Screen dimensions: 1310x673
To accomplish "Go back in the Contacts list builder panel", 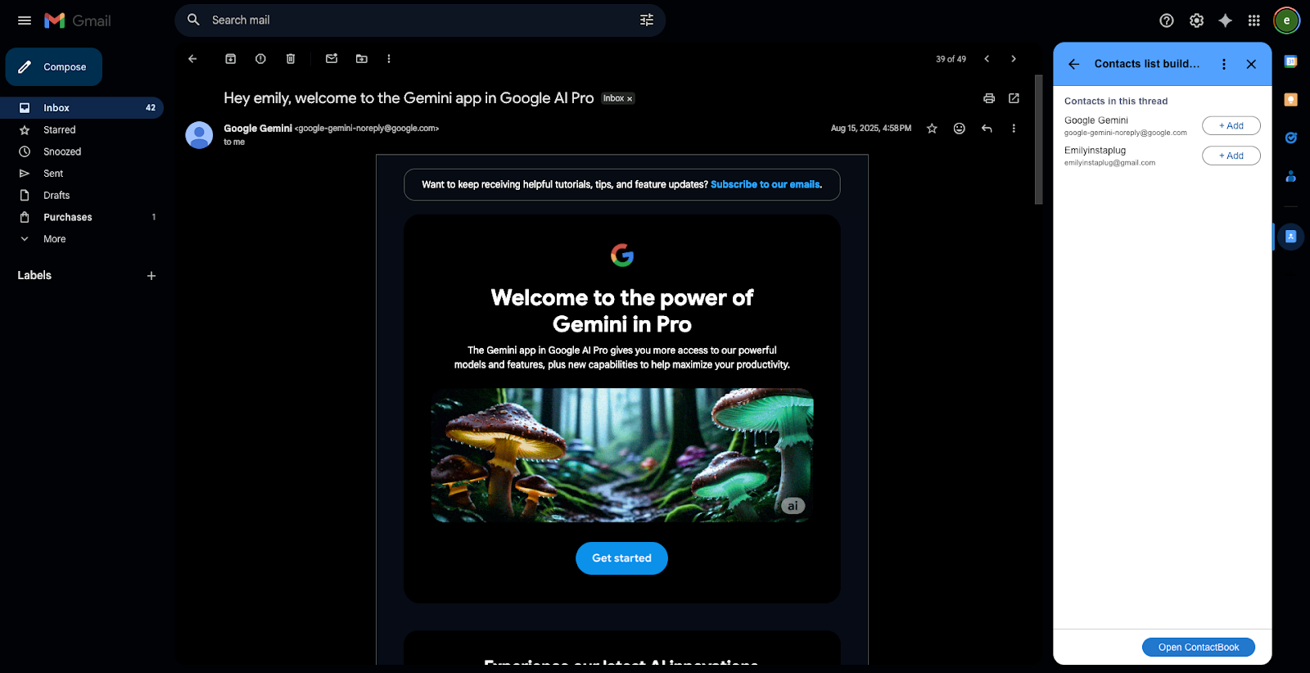I will pyautogui.click(x=1074, y=64).
